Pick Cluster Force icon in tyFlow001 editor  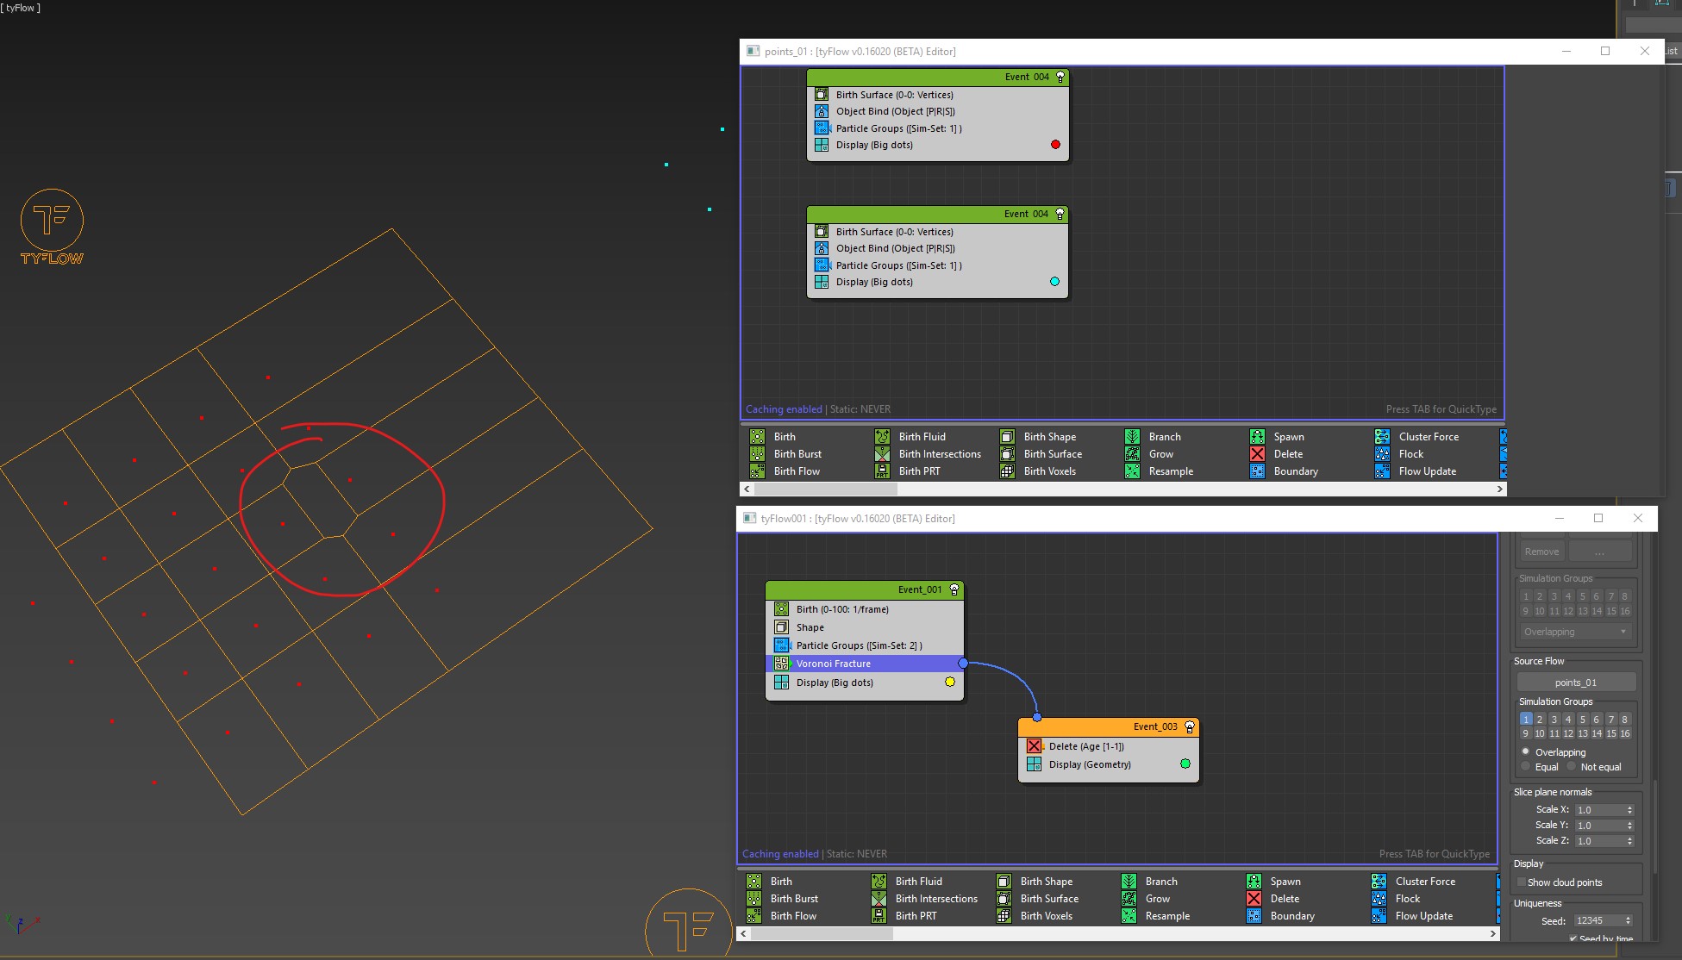click(x=1379, y=882)
